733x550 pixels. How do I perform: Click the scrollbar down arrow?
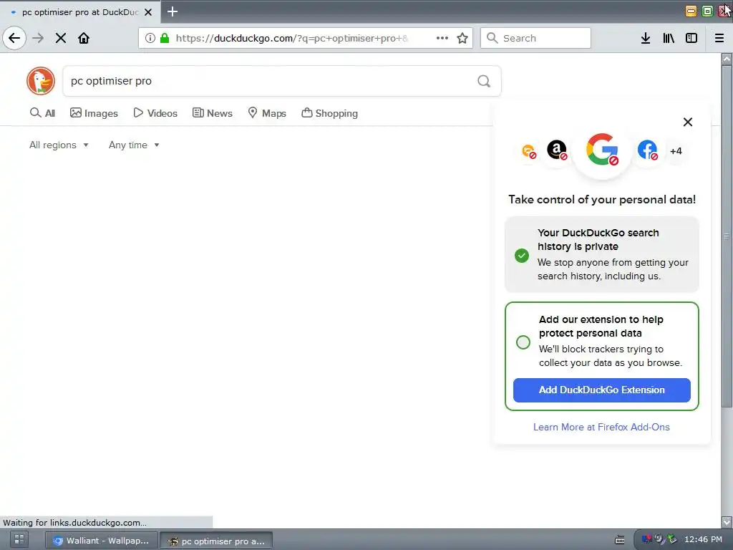pos(727,522)
